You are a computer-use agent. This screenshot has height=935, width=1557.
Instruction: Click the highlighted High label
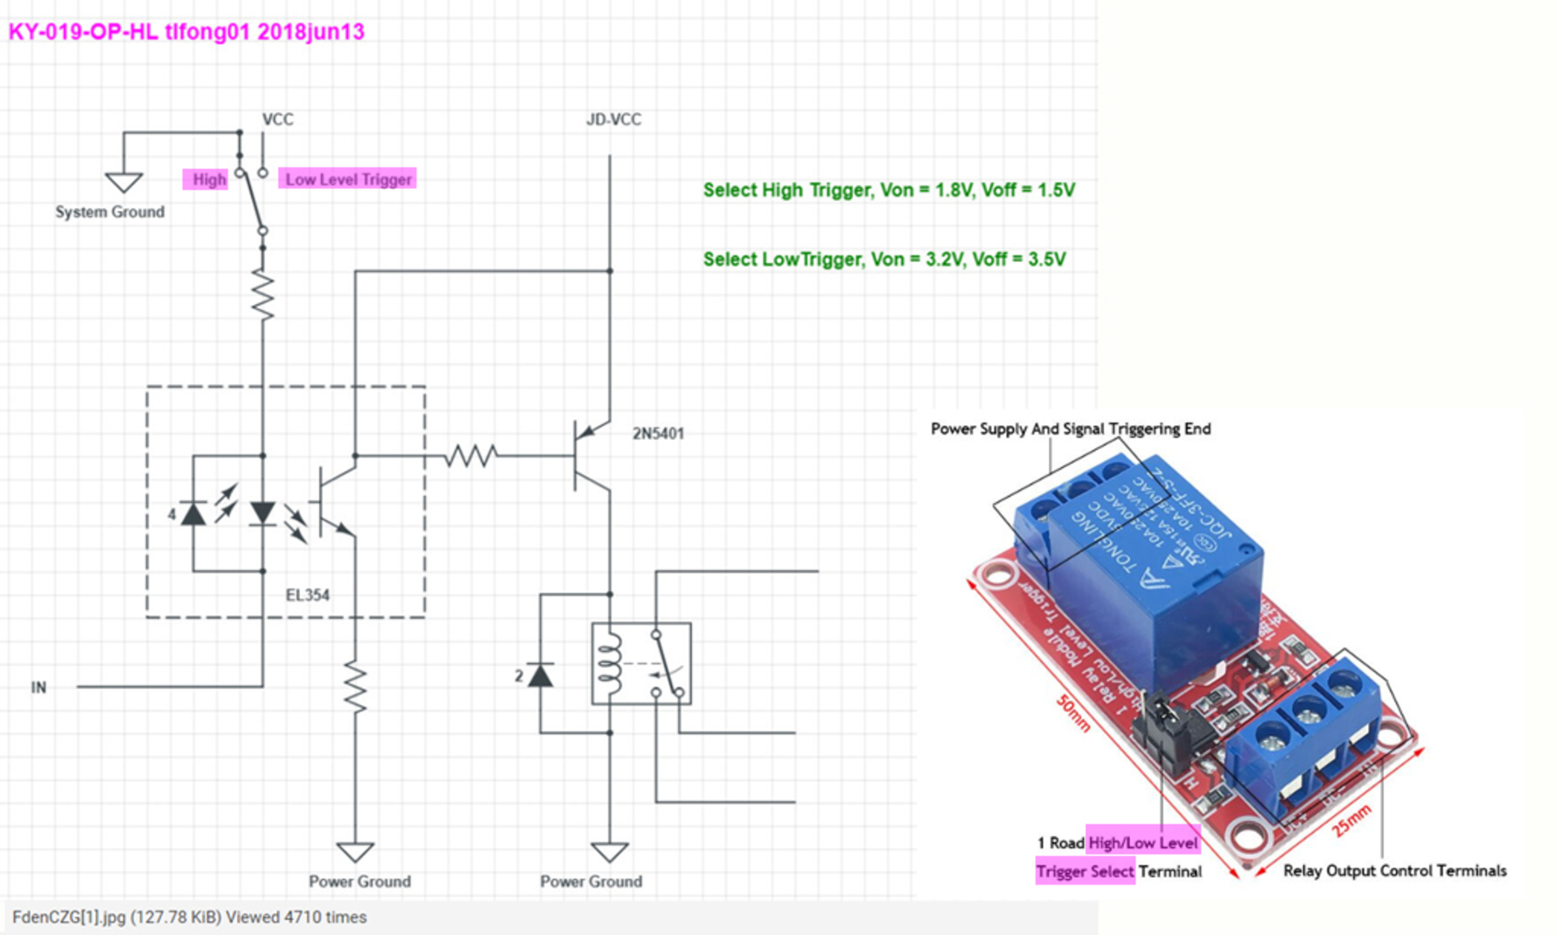click(206, 179)
